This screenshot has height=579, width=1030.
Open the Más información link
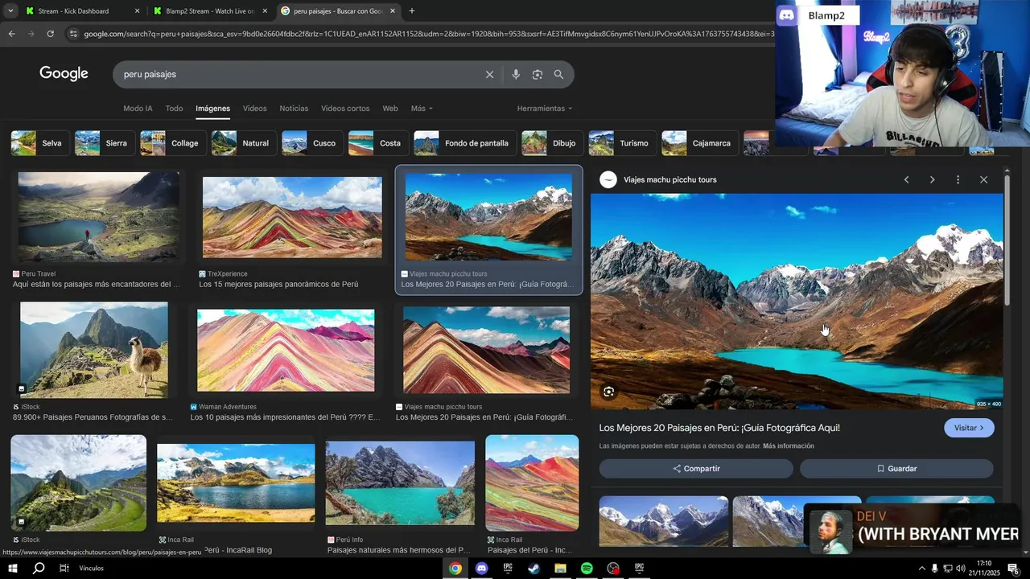click(x=789, y=446)
